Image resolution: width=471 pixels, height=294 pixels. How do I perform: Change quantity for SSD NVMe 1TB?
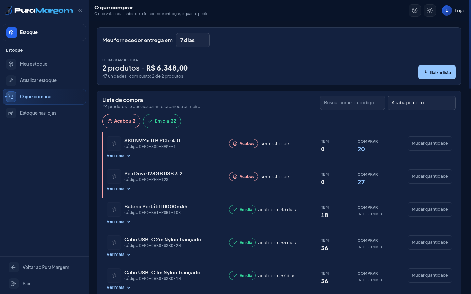point(430,143)
